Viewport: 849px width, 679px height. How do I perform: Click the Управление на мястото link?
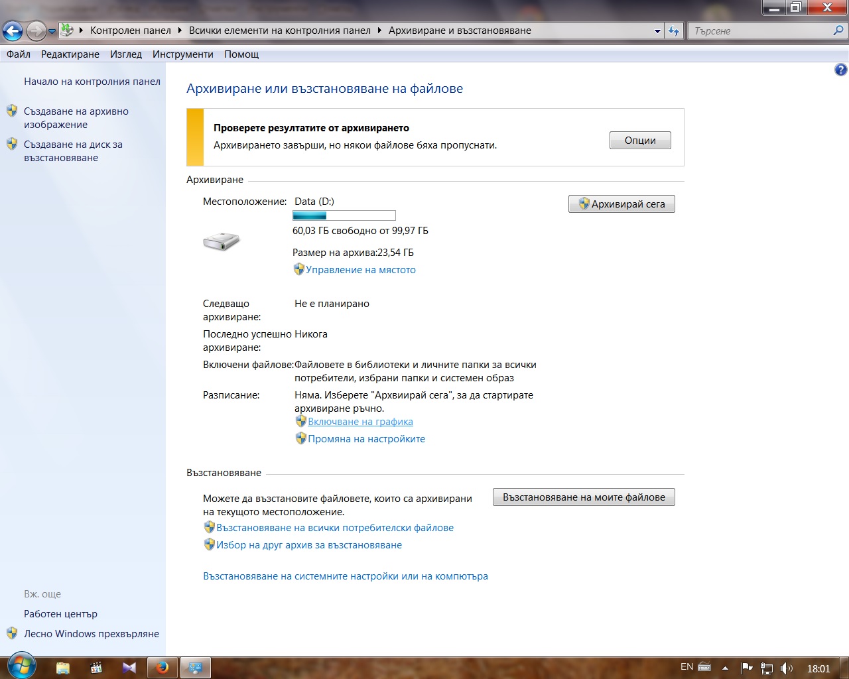tap(360, 270)
